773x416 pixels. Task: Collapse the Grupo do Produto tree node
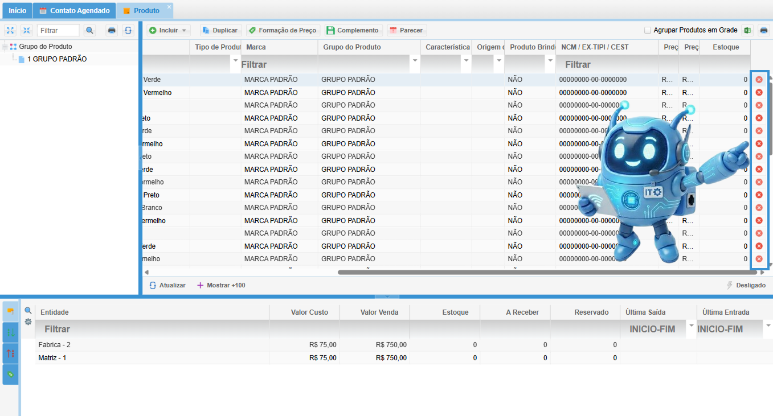point(5,47)
